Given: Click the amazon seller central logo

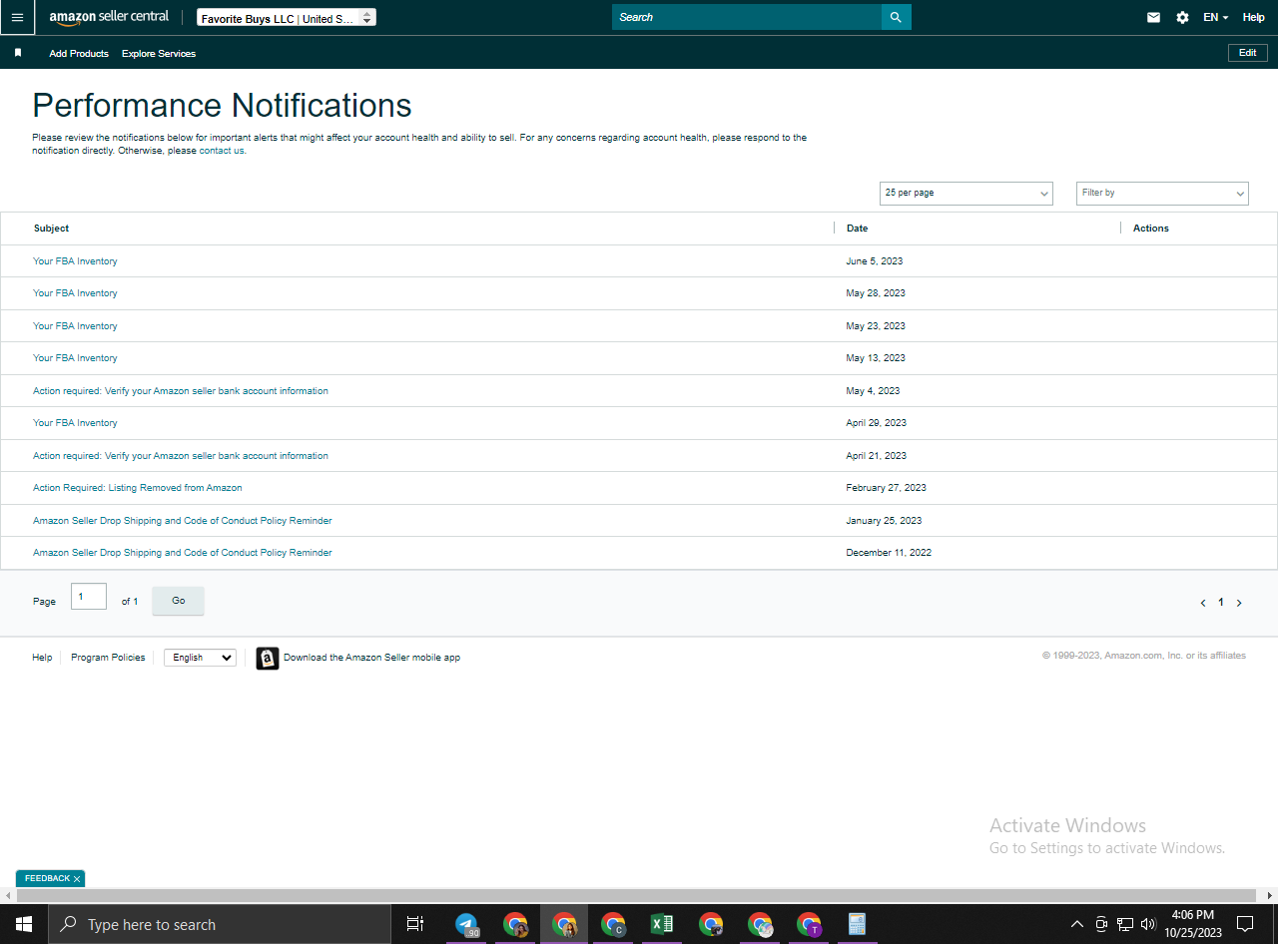Looking at the screenshot, I should tap(109, 17).
